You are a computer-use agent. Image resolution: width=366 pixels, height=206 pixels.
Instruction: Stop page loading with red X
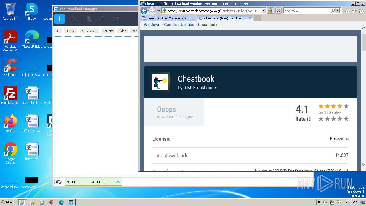click(278, 11)
